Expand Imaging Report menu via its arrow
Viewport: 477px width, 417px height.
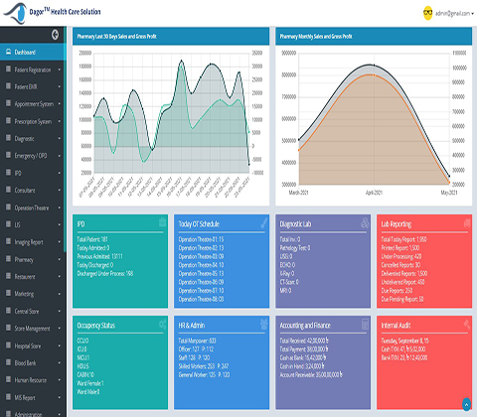tap(60, 242)
